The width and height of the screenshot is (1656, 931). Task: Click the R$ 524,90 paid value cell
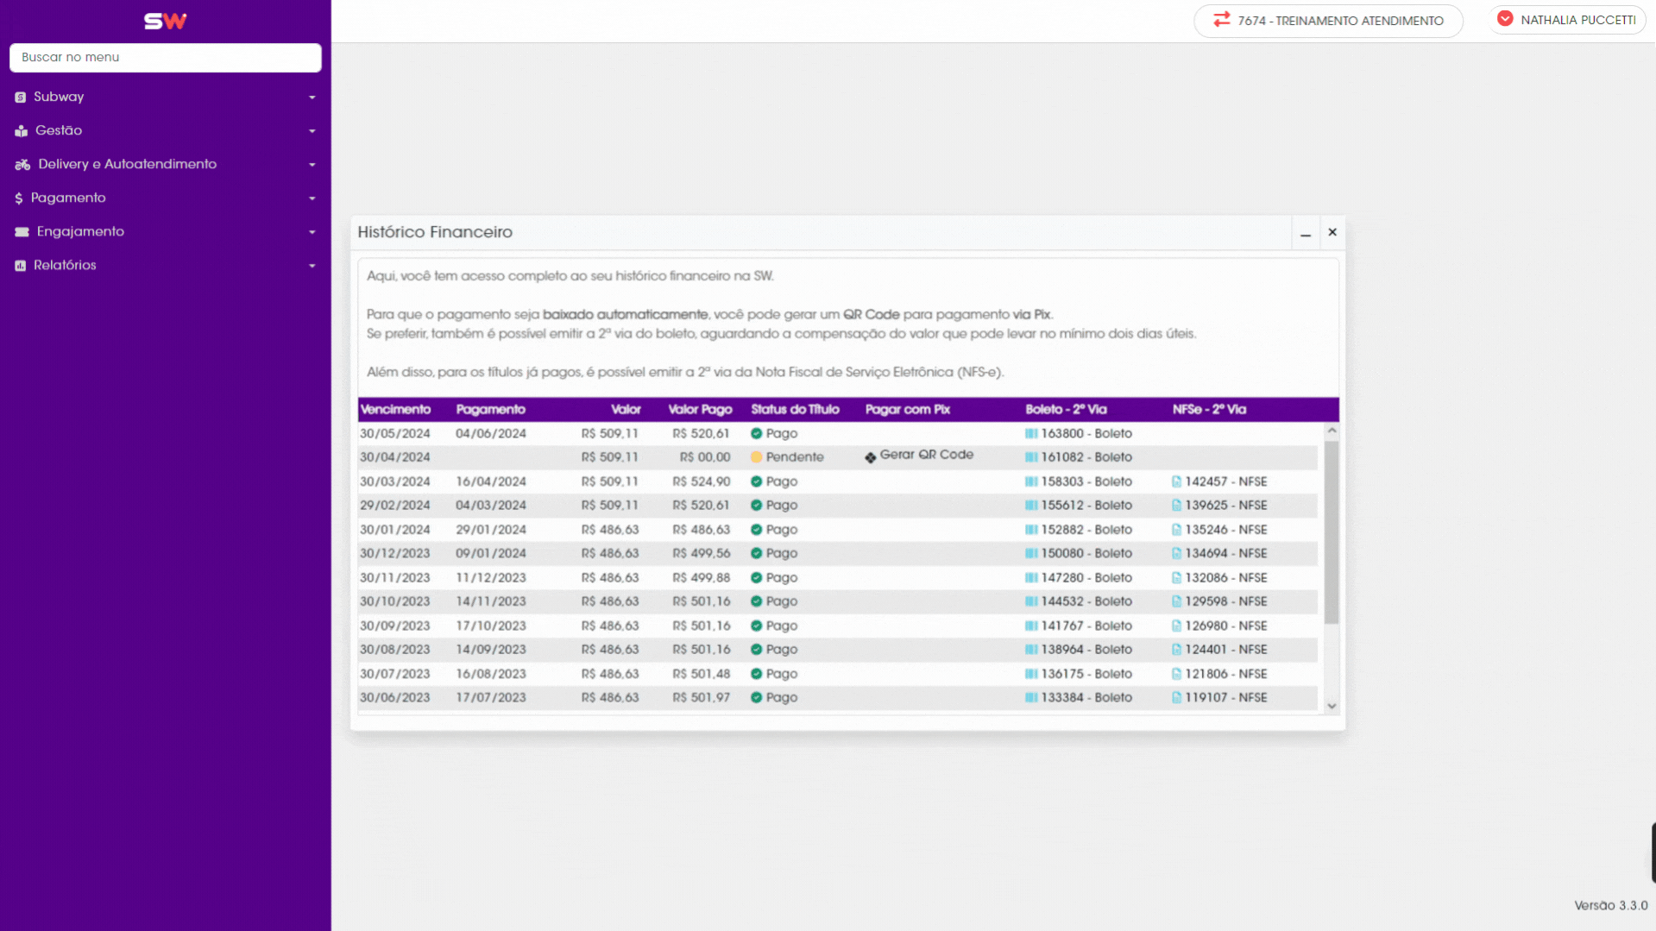tap(701, 481)
